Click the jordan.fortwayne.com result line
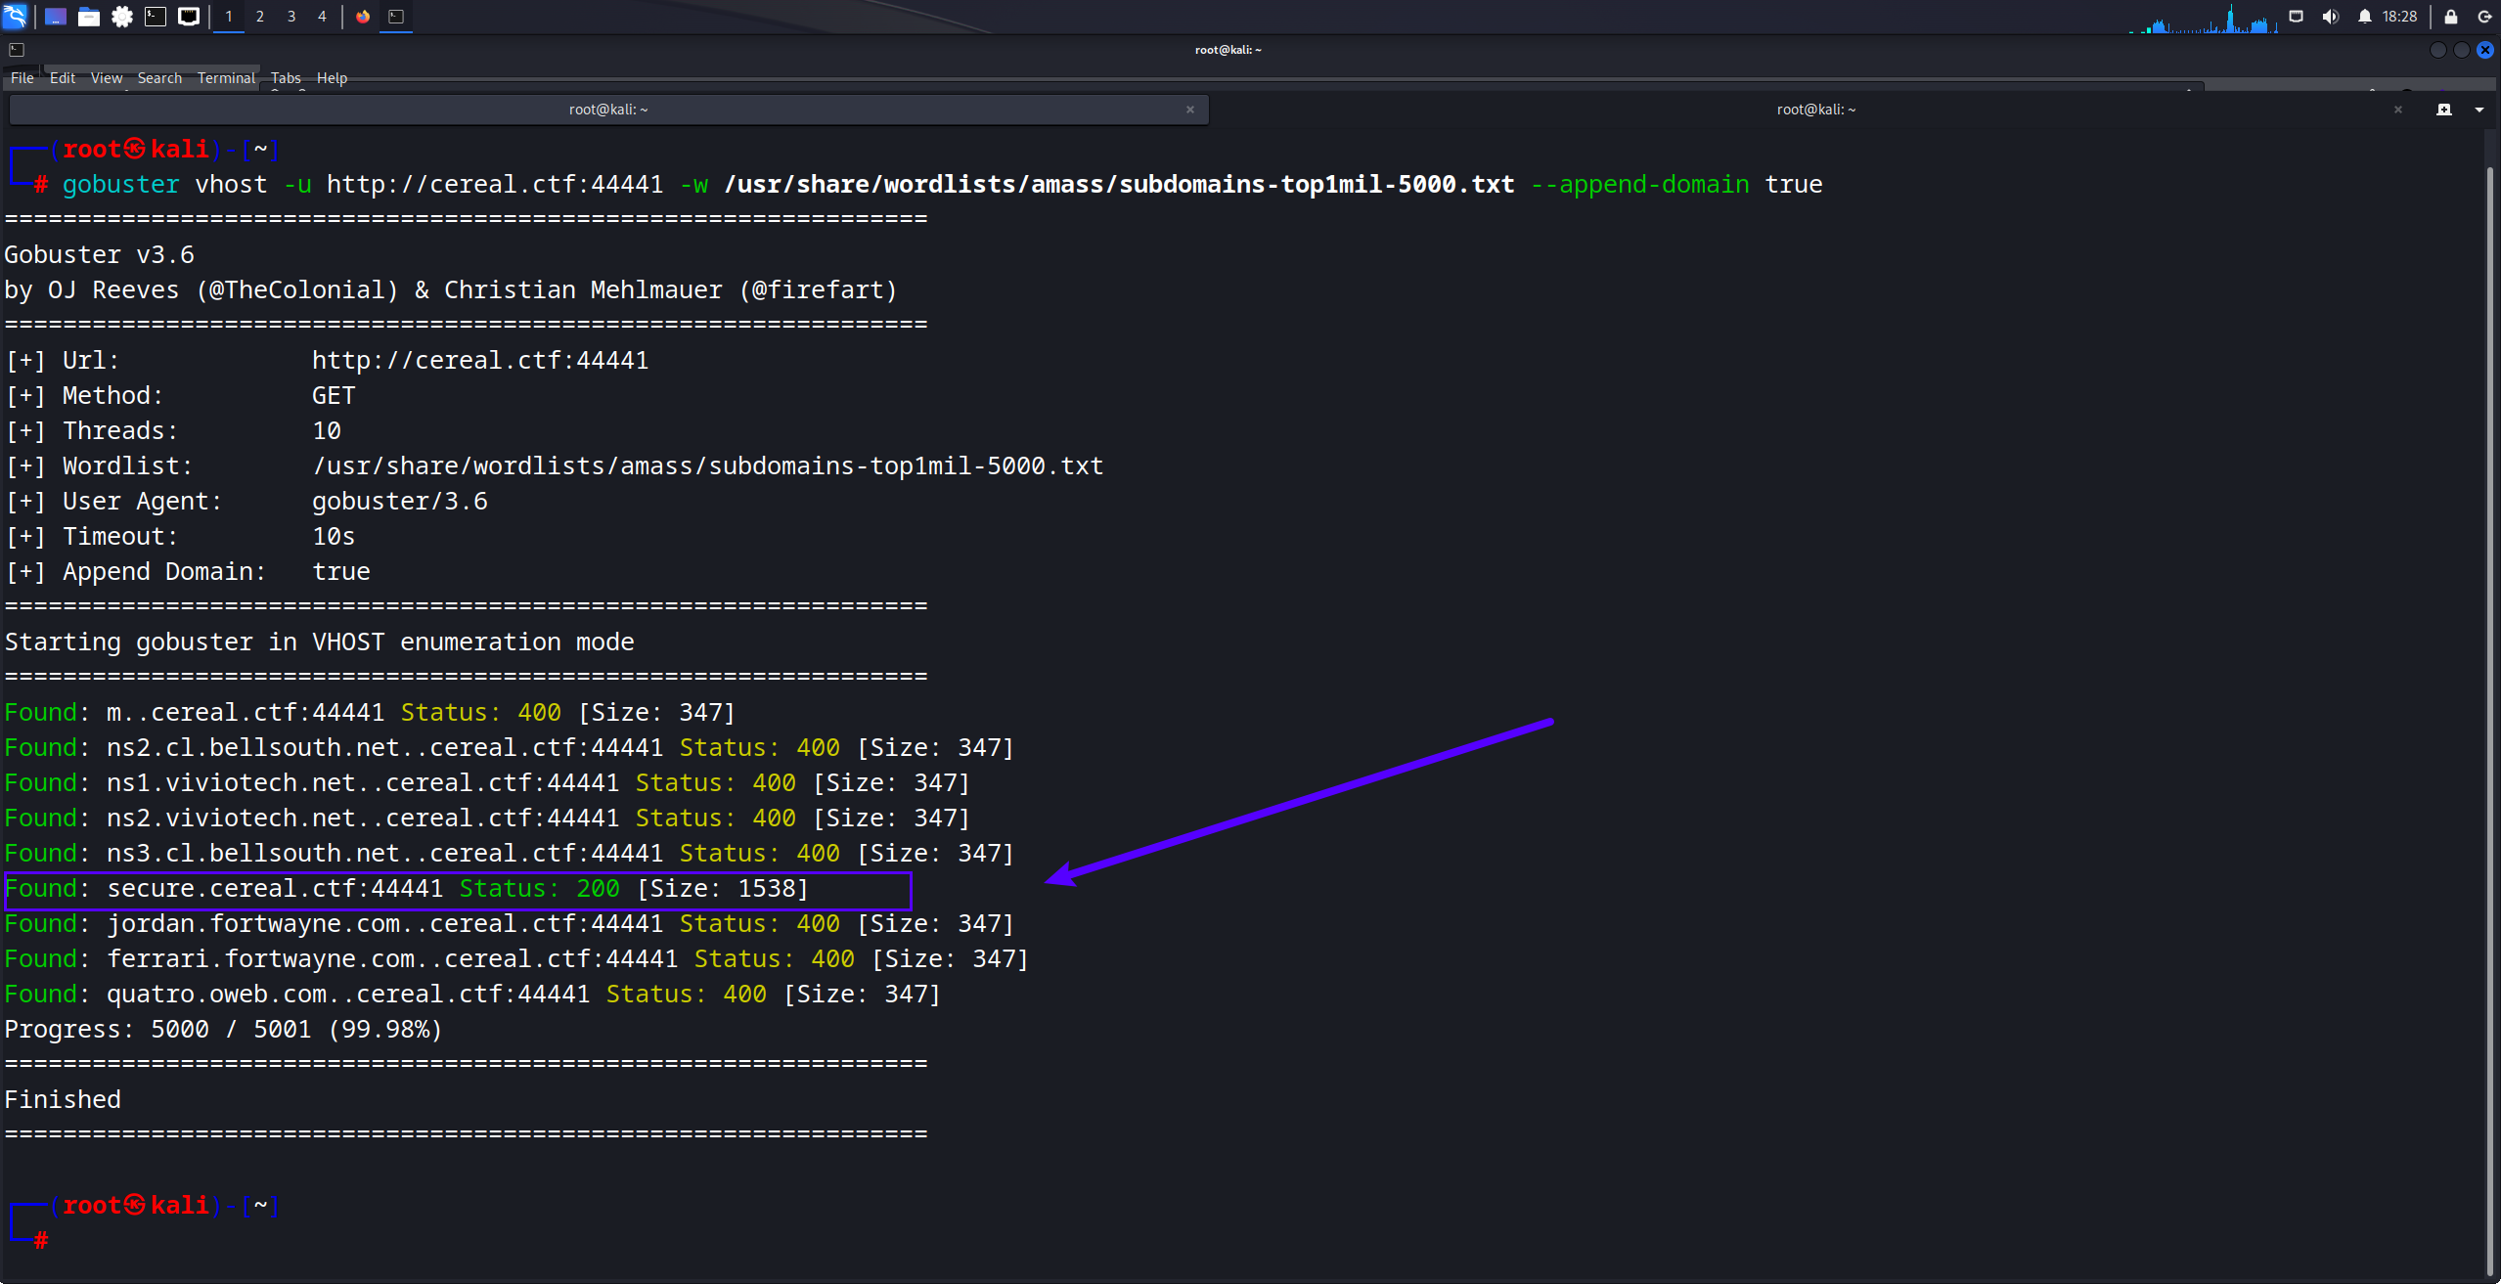Image resolution: width=2501 pixels, height=1284 pixels. 510,924
